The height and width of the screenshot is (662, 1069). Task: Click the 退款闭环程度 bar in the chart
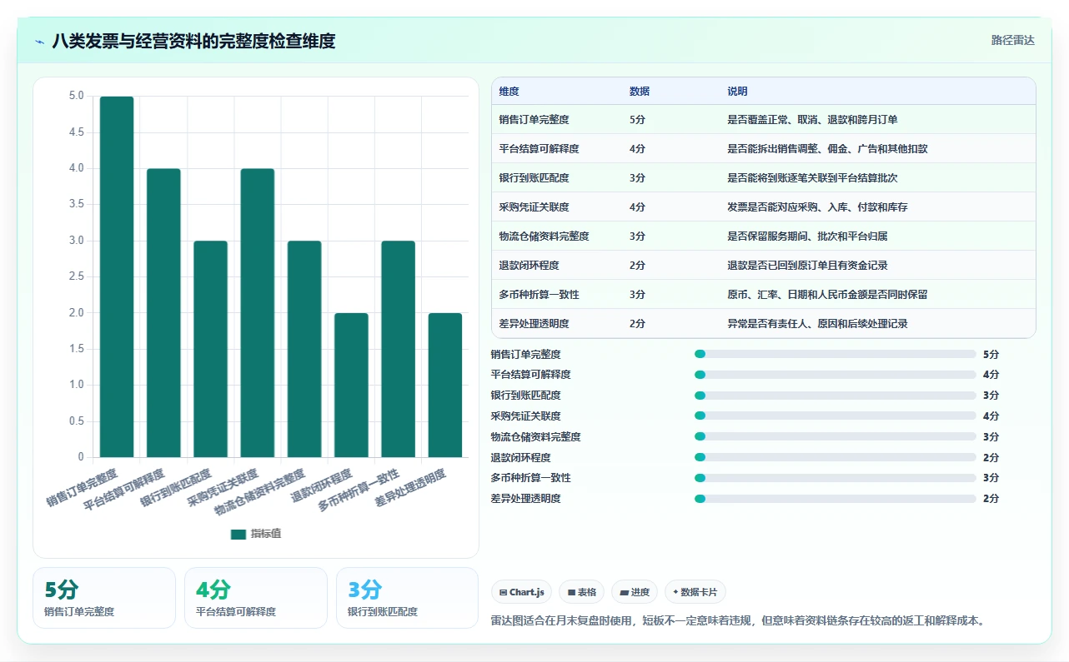pyautogui.click(x=351, y=385)
